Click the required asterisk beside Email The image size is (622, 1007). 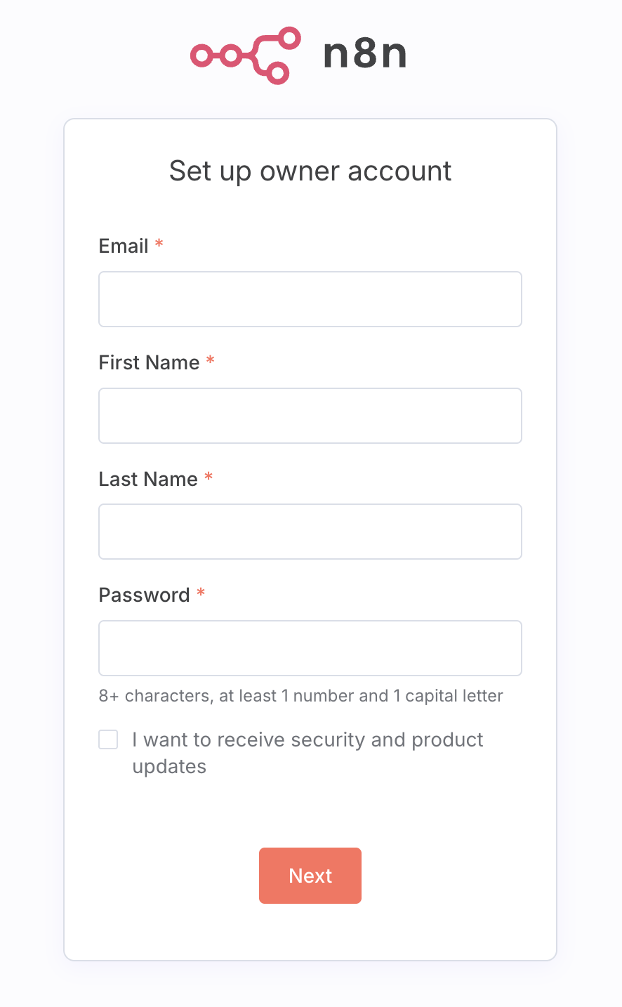[159, 244]
